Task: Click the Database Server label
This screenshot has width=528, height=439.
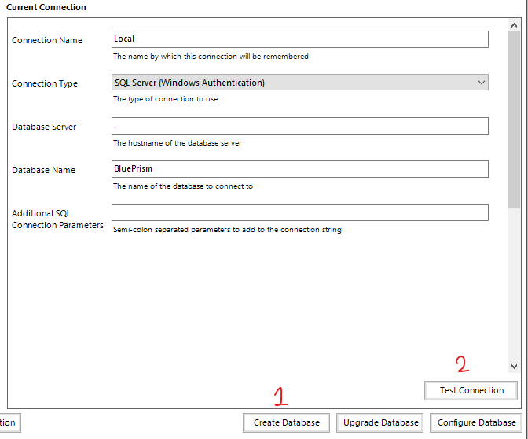Action: tap(44, 127)
